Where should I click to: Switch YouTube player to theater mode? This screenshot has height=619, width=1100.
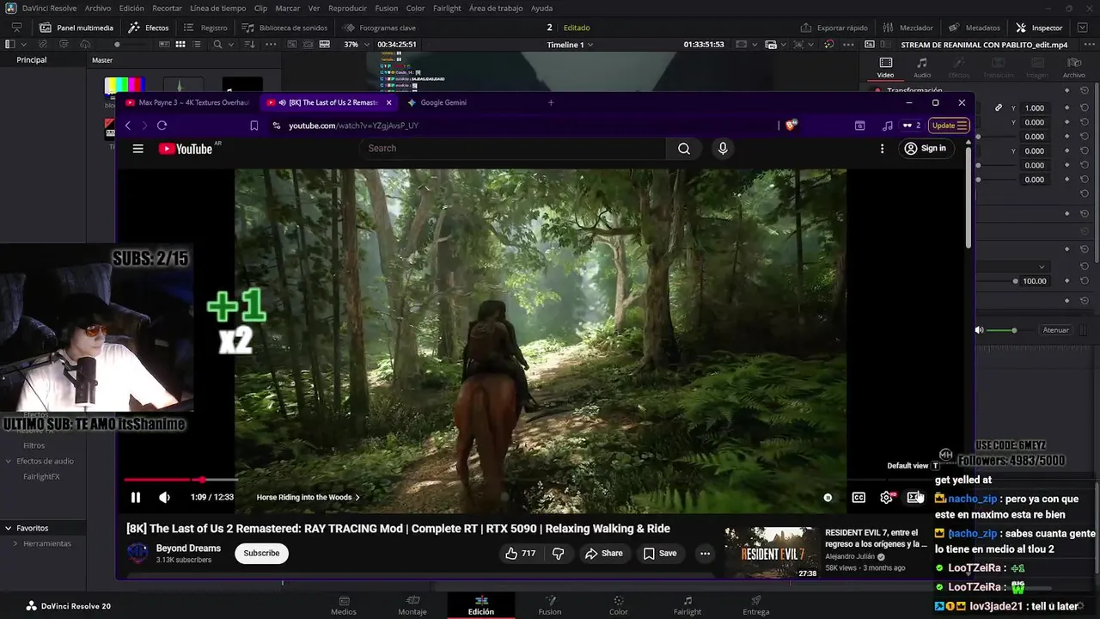pos(914,497)
